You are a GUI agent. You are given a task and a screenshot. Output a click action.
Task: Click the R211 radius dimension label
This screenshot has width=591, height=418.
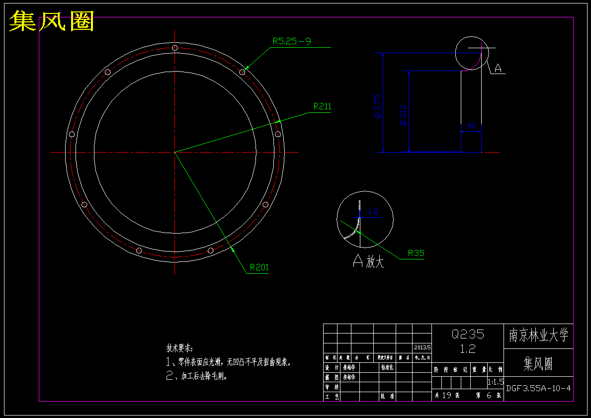[322, 106]
